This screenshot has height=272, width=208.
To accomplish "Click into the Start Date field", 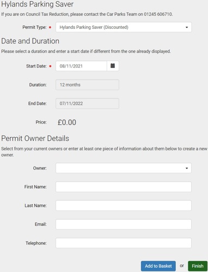I will pos(81,66).
